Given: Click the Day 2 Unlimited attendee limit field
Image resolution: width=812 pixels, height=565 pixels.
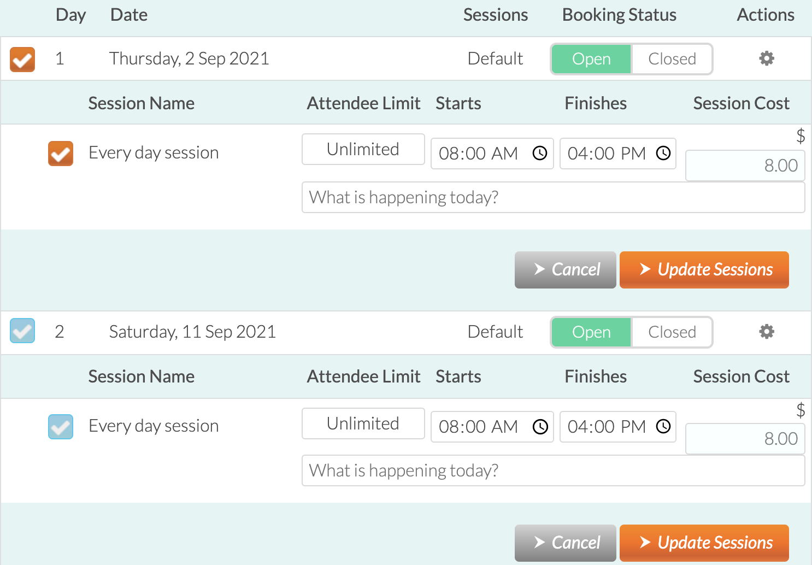Looking at the screenshot, I should click(x=363, y=423).
